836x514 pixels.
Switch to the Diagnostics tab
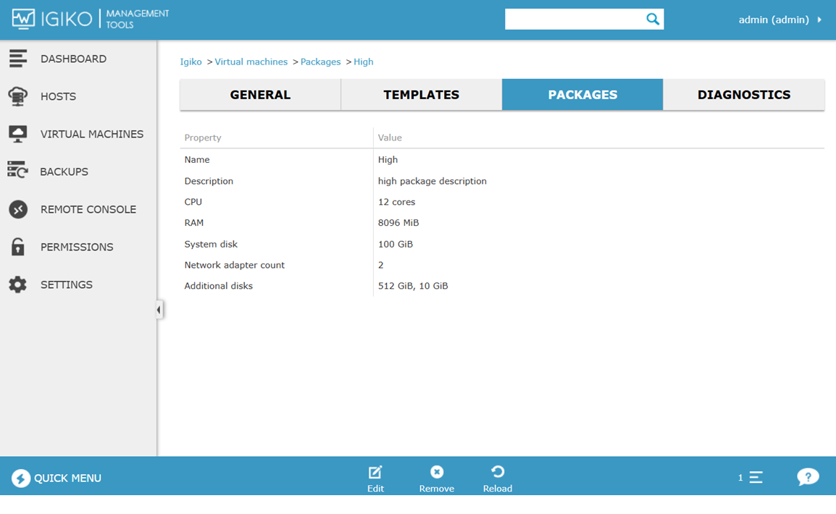pyautogui.click(x=743, y=95)
